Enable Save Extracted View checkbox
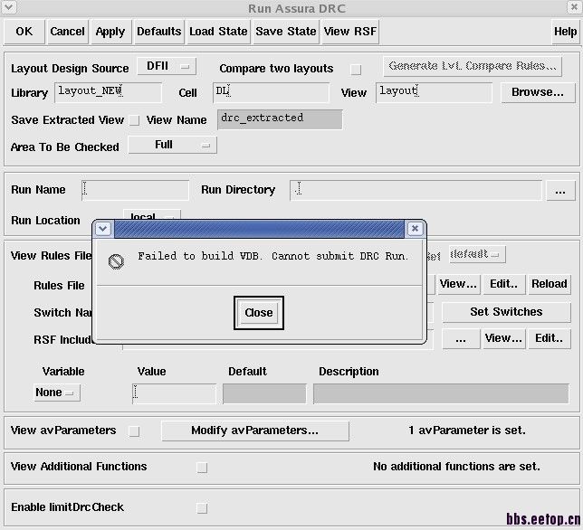 coord(134,120)
